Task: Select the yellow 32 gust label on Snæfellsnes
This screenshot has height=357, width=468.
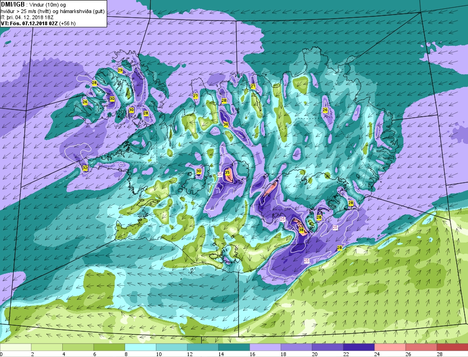Action: tap(85, 168)
